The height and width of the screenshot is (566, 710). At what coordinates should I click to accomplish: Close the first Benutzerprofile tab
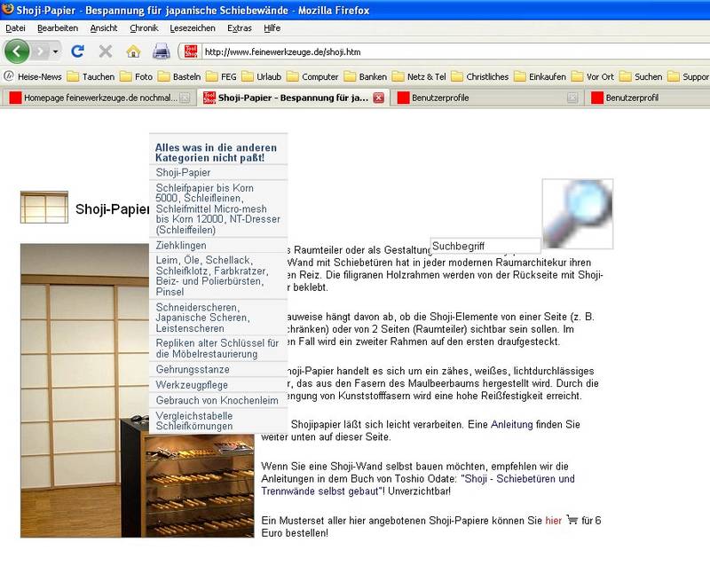(x=572, y=98)
